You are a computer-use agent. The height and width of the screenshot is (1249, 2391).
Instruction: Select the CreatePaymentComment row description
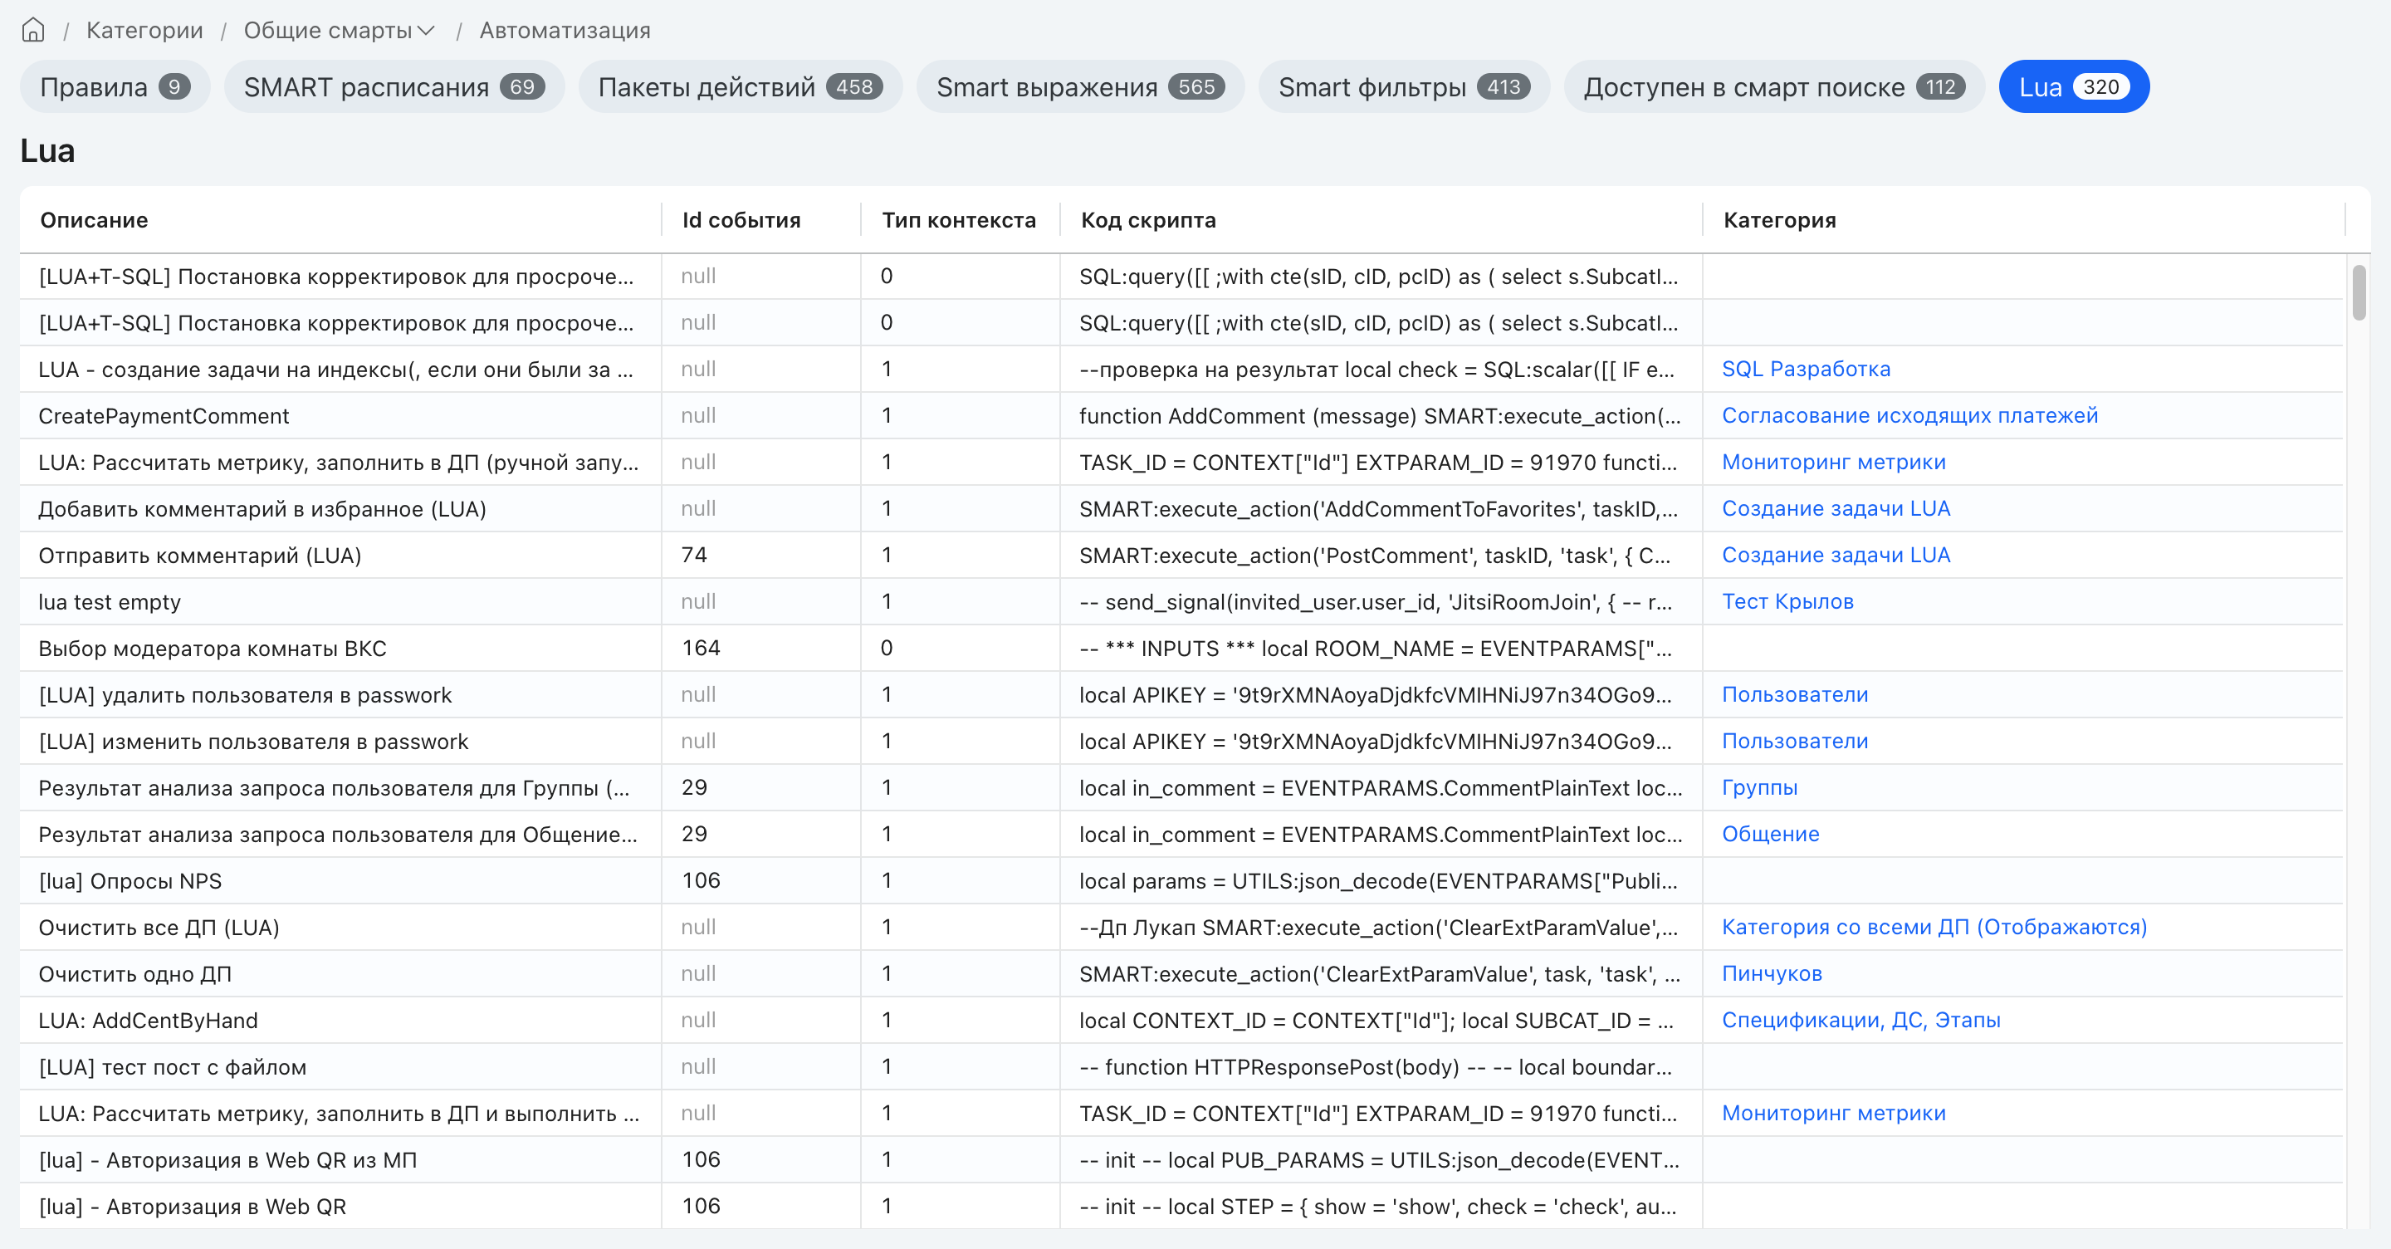[x=164, y=416]
